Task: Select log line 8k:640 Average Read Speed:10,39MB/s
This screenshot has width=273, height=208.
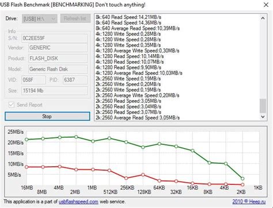Action: 138,28
